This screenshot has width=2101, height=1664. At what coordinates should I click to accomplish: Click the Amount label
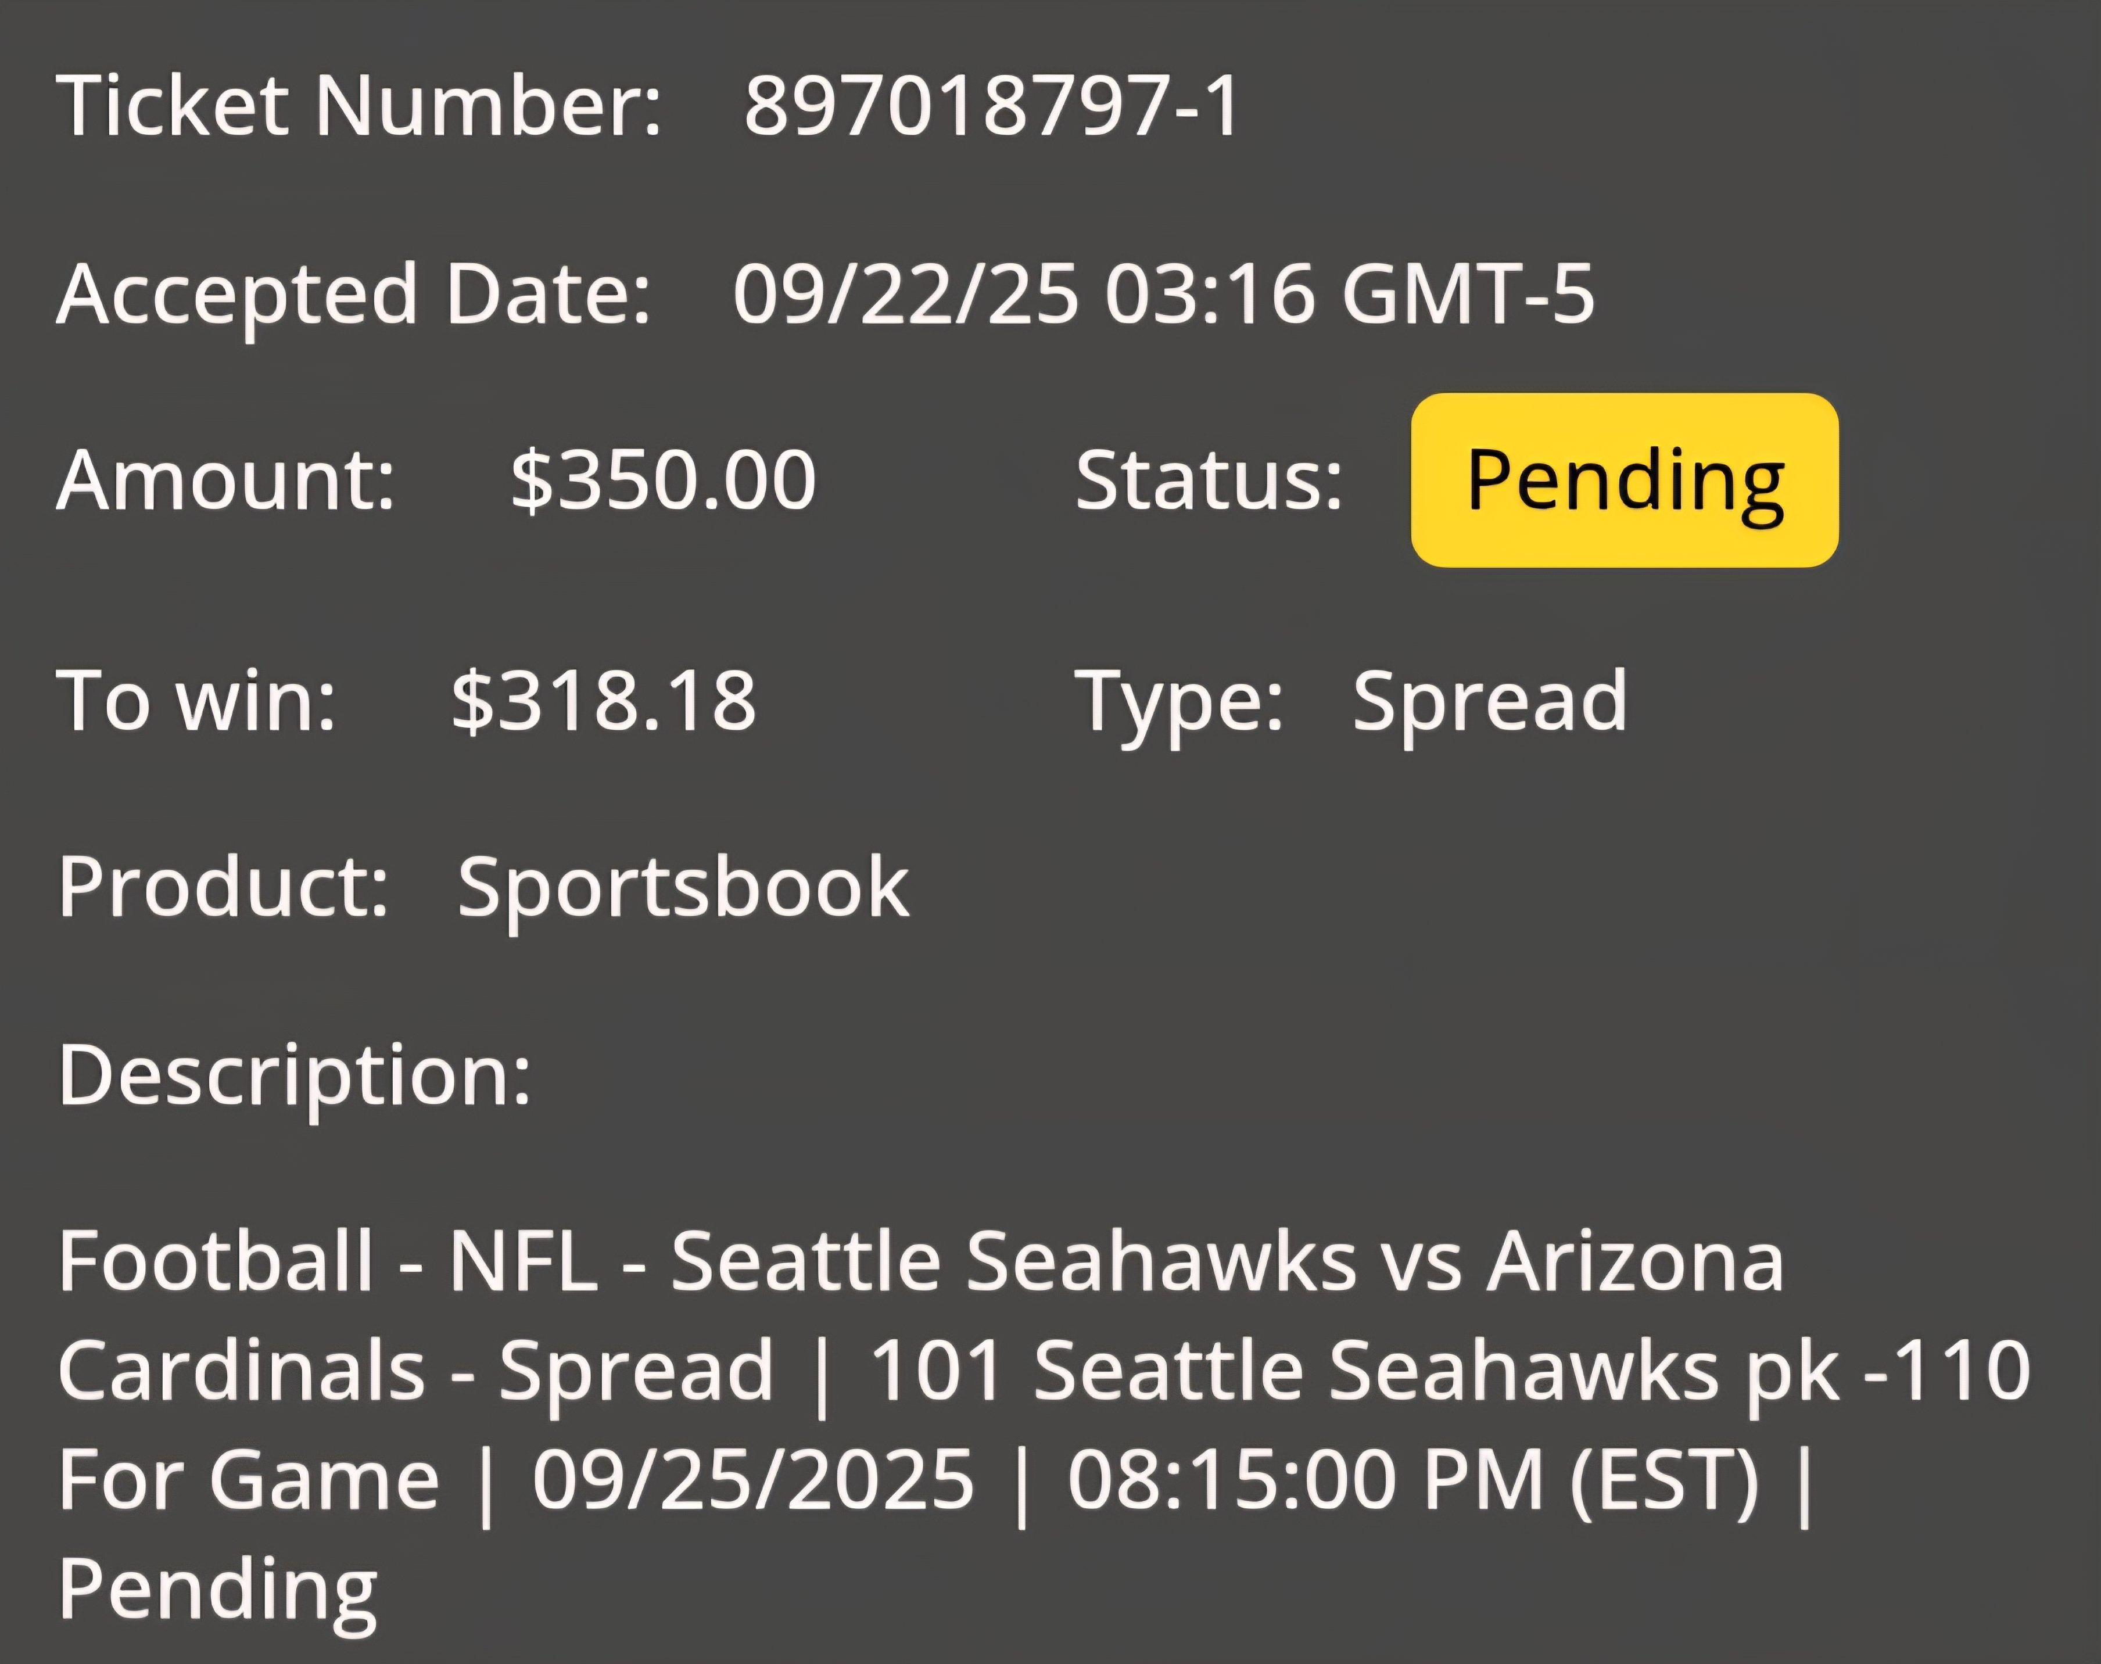click(226, 479)
